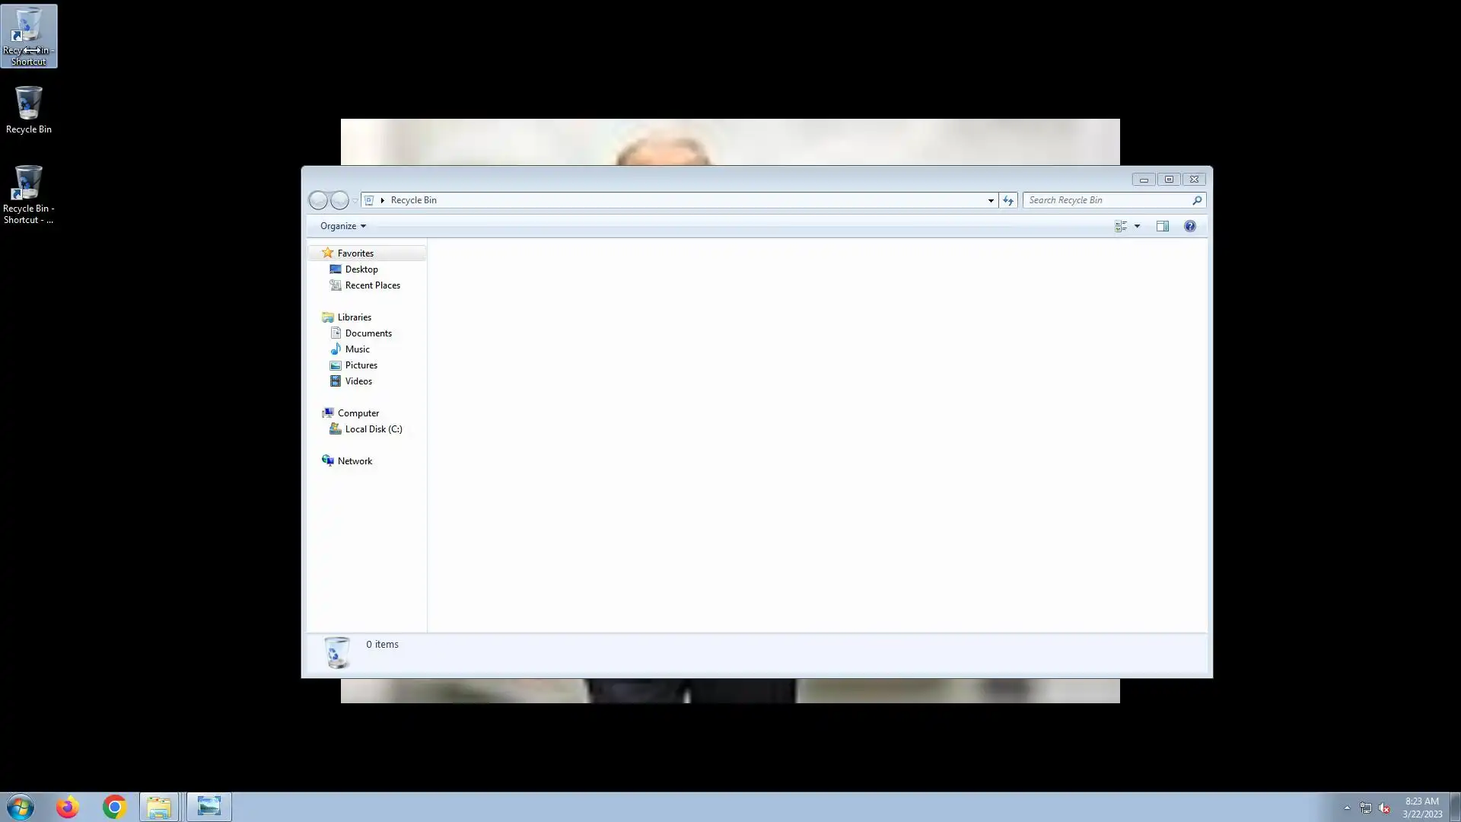Show the preview pane icon
Viewport: 1461px width, 822px height.
(1162, 226)
